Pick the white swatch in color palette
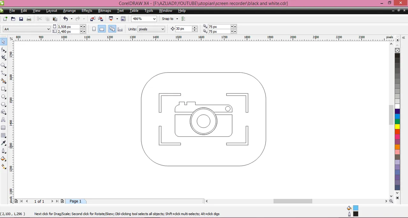This screenshot has width=408, height=218. click(x=397, y=106)
